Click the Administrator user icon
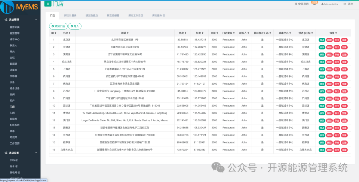The height and width of the screenshot is (182, 359). [x=322, y=4]
